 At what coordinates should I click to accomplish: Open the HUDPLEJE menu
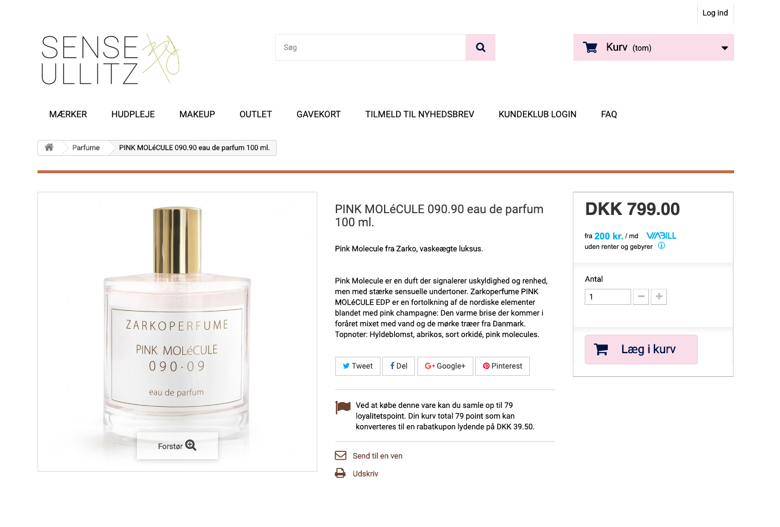point(133,114)
